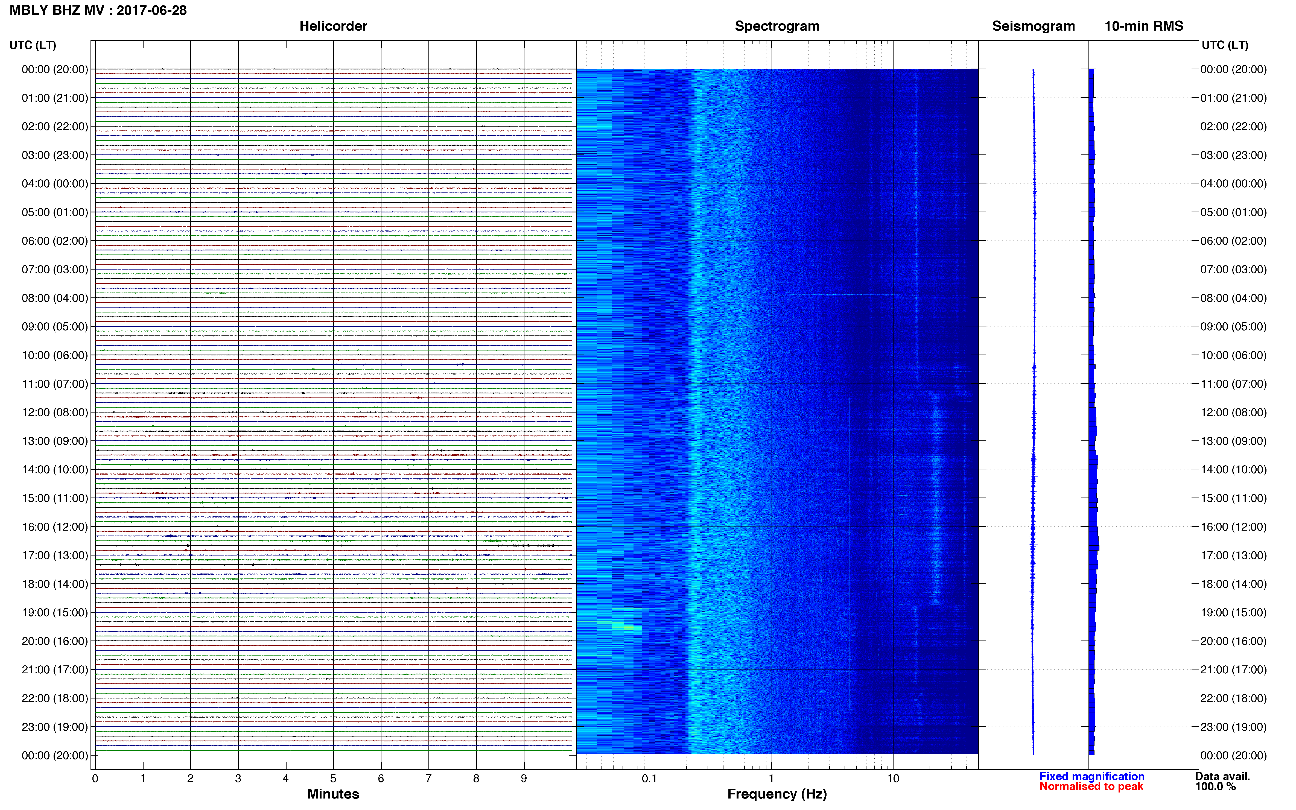Click the left 03:00 (23:00) time label
This screenshot has height=810, width=1296.
click(x=55, y=155)
